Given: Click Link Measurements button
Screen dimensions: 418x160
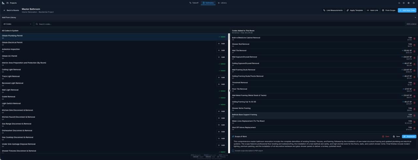Looking at the screenshot, I should coord(333,10).
